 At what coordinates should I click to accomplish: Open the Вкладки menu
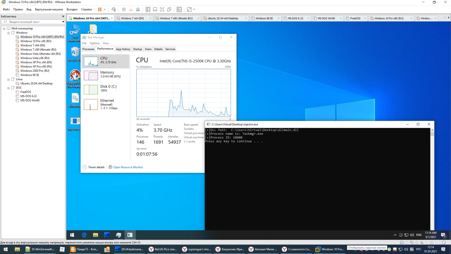pyautogui.click(x=72, y=10)
